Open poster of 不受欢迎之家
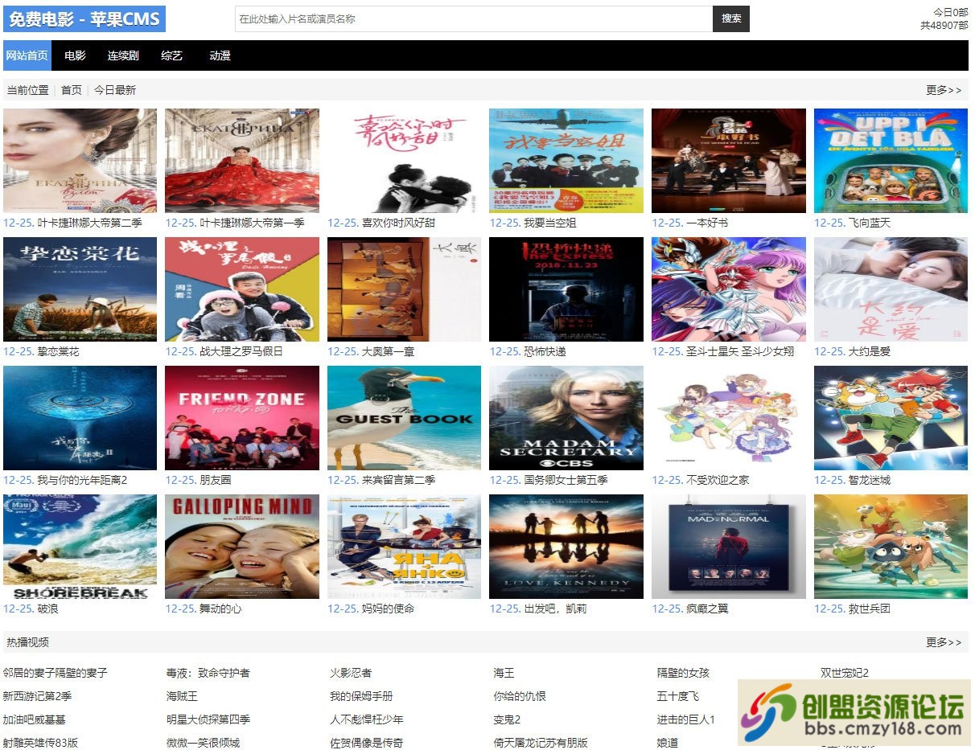Image resolution: width=975 pixels, height=750 pixels. pyautogui.click(x=729, y=418)
